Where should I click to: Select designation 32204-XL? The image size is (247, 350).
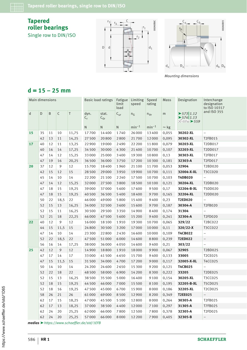click(x=186, y=194)
